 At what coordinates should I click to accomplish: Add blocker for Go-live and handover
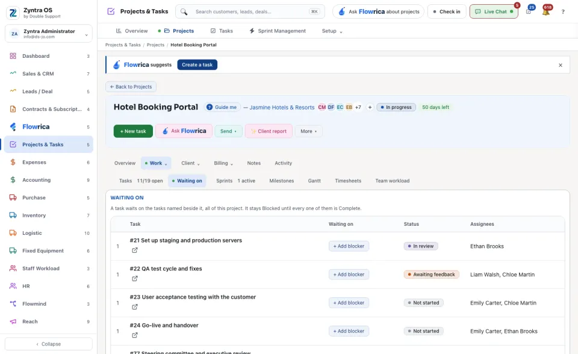[x=349, y=331]
